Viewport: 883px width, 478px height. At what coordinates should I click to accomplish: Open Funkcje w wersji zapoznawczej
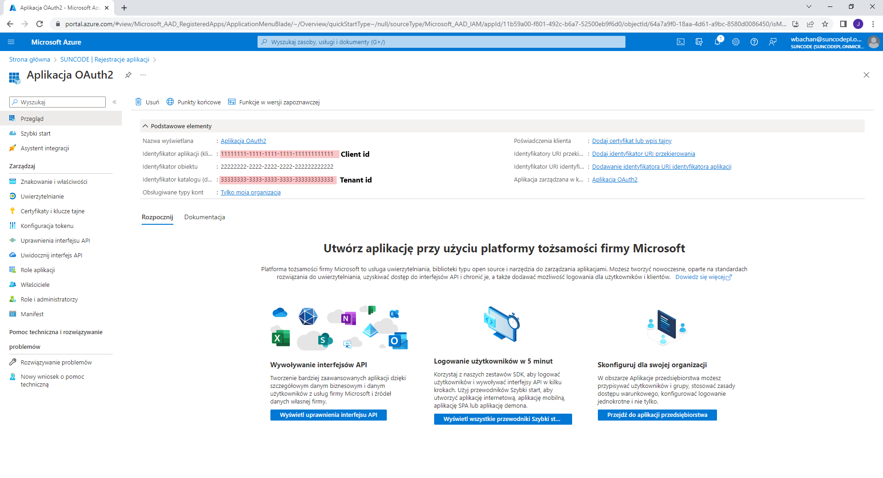tap(274, 102)
